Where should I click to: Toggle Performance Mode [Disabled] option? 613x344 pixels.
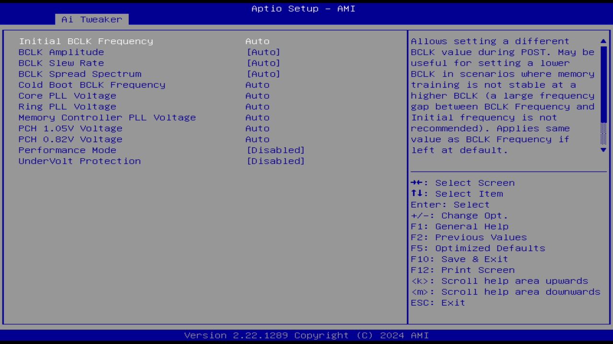pyautogui.click(x=276, y=150)
